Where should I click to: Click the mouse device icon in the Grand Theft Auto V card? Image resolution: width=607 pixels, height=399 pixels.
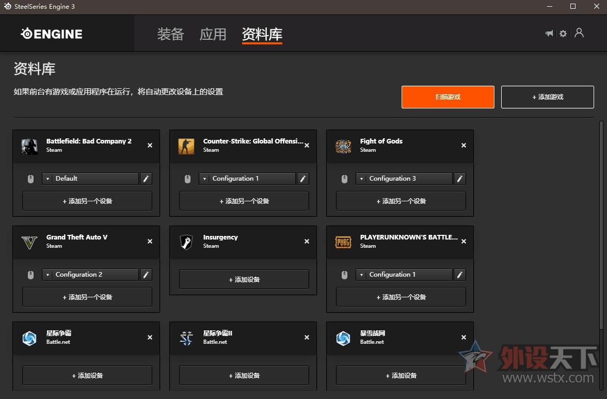30,275
